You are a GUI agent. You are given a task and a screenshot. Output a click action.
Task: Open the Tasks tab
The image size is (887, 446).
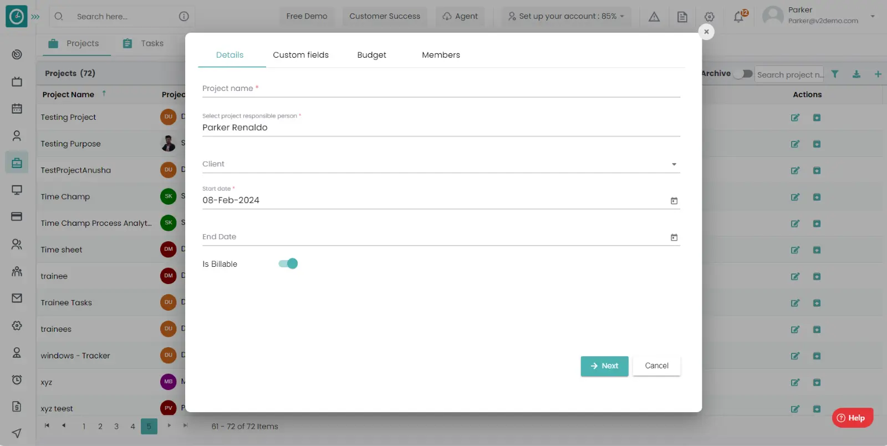[144, 43]
